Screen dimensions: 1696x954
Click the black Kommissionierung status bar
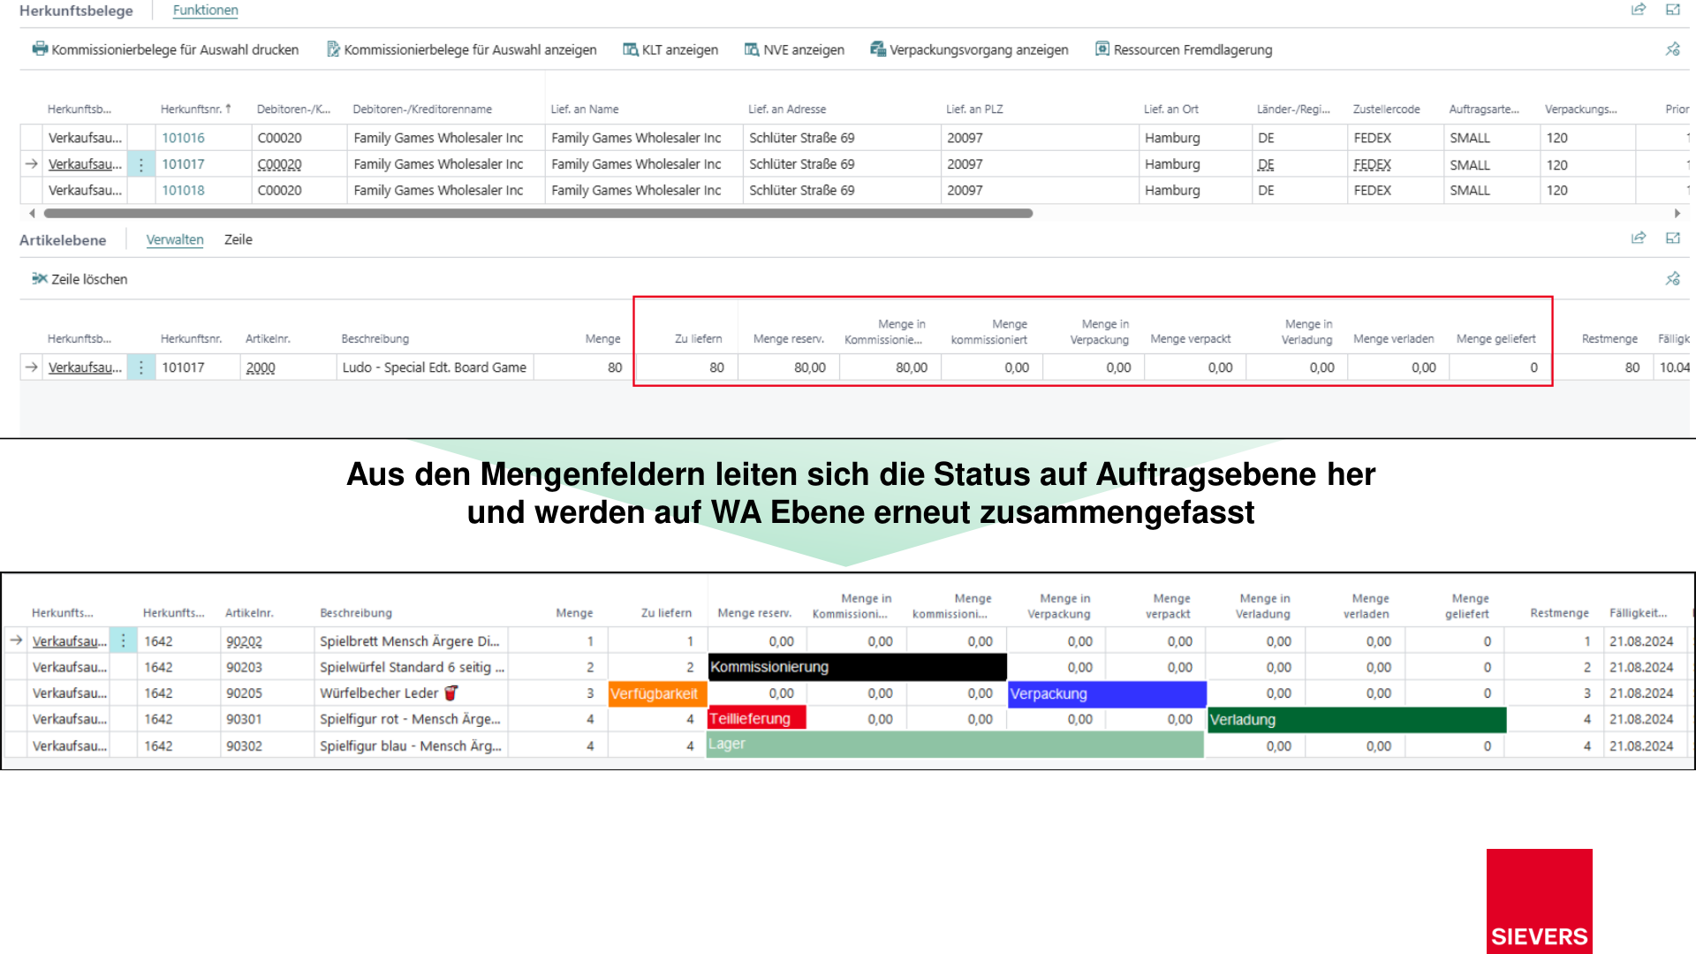pyautogui.click(x=857, y=667)
